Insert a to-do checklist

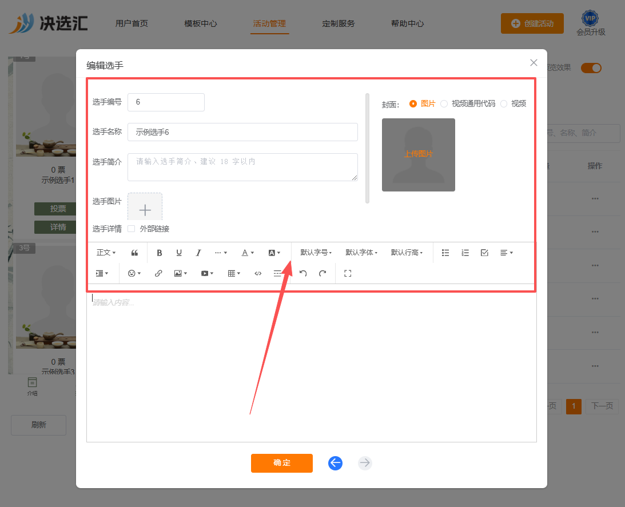click(484, 253)
